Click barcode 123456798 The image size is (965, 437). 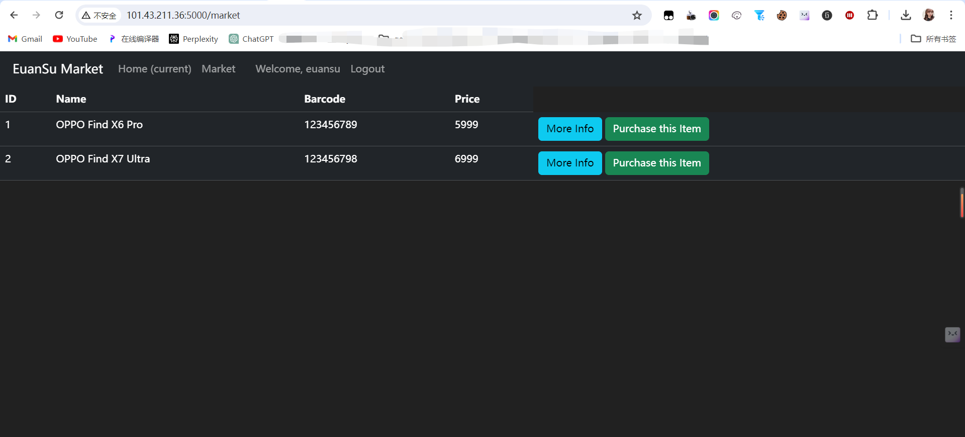point(331,159)
